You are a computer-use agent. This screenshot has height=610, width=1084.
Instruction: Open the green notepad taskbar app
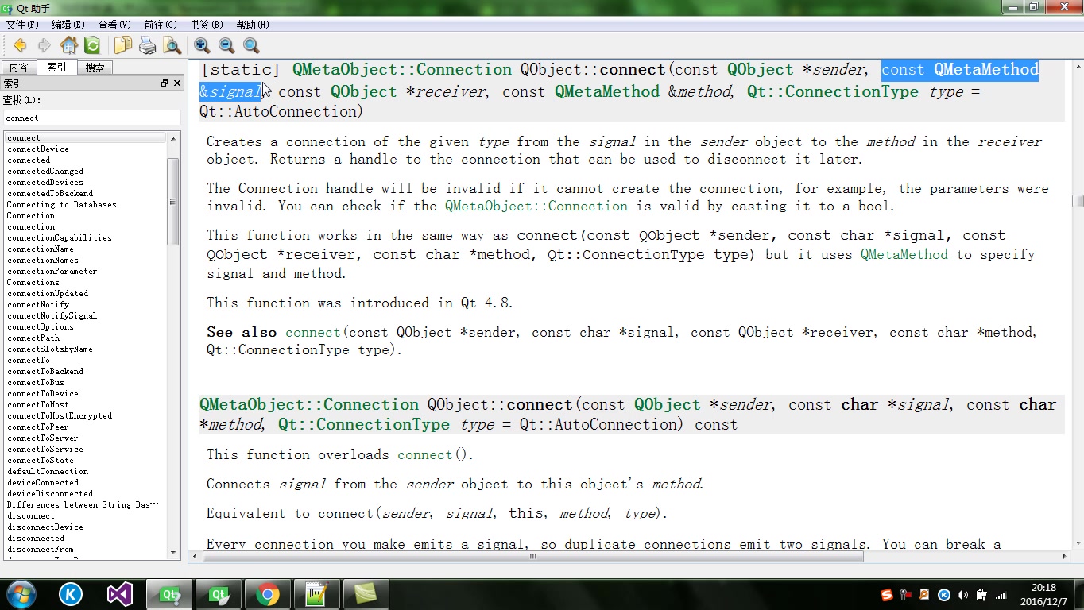pyautogui.click(x=316, y=593)
